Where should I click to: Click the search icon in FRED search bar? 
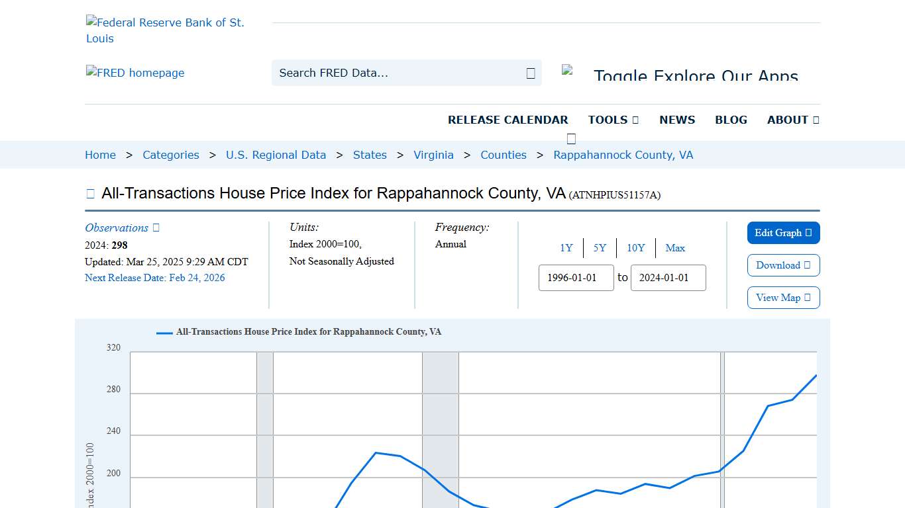point(529,73)
